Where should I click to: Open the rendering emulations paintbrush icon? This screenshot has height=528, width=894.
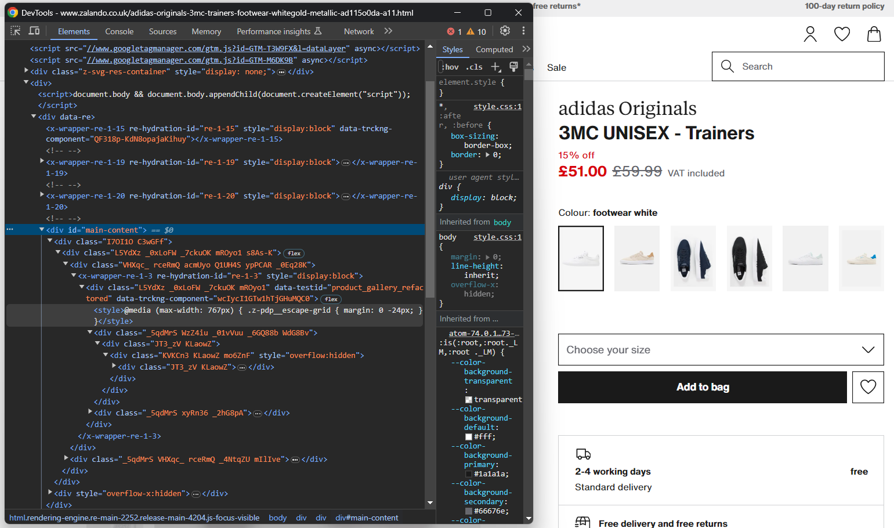coord(513,67)
